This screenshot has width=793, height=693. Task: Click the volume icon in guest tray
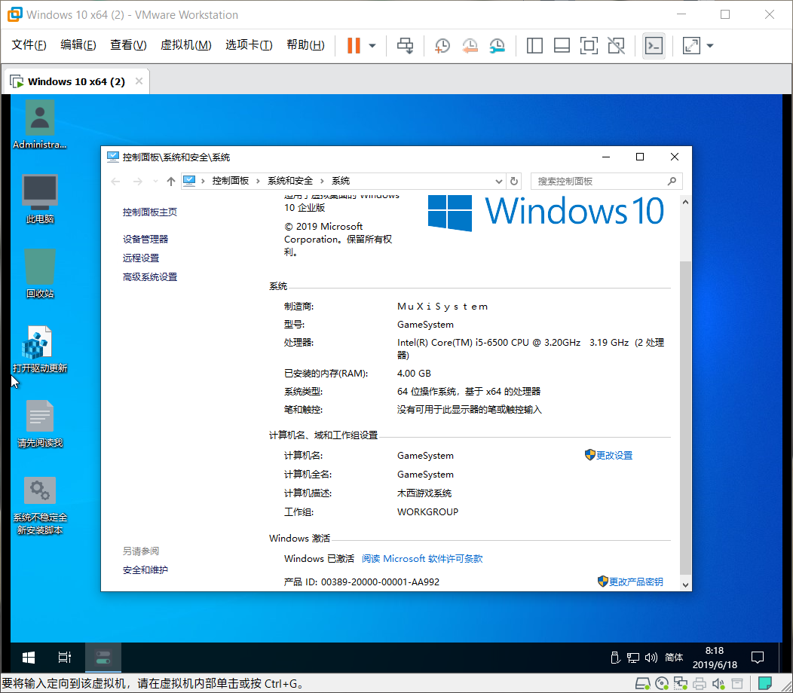click(x=651, y=657)
